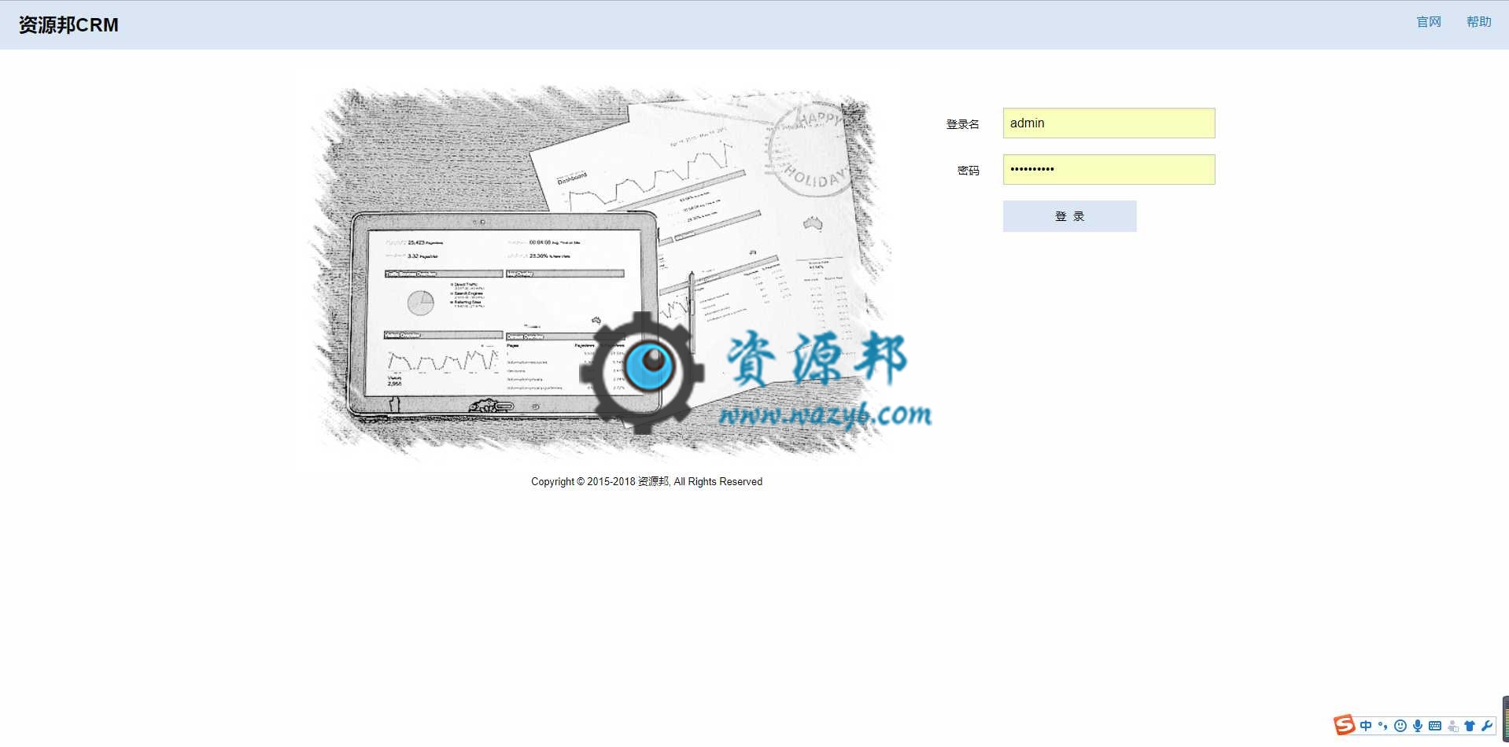Focus the 密码 password field
The width and height of the screenshot is (1509, 747).
[1109, 170]
